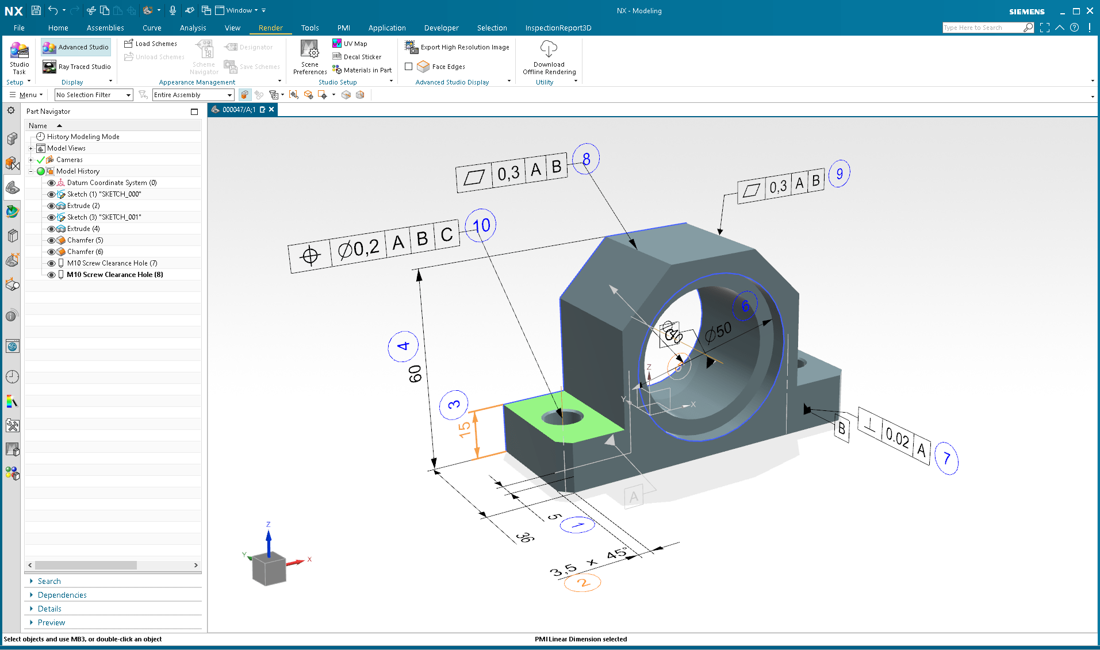Enable the Face Edges checkbox
1100x650 pixels.
click(x=409, y=66)
